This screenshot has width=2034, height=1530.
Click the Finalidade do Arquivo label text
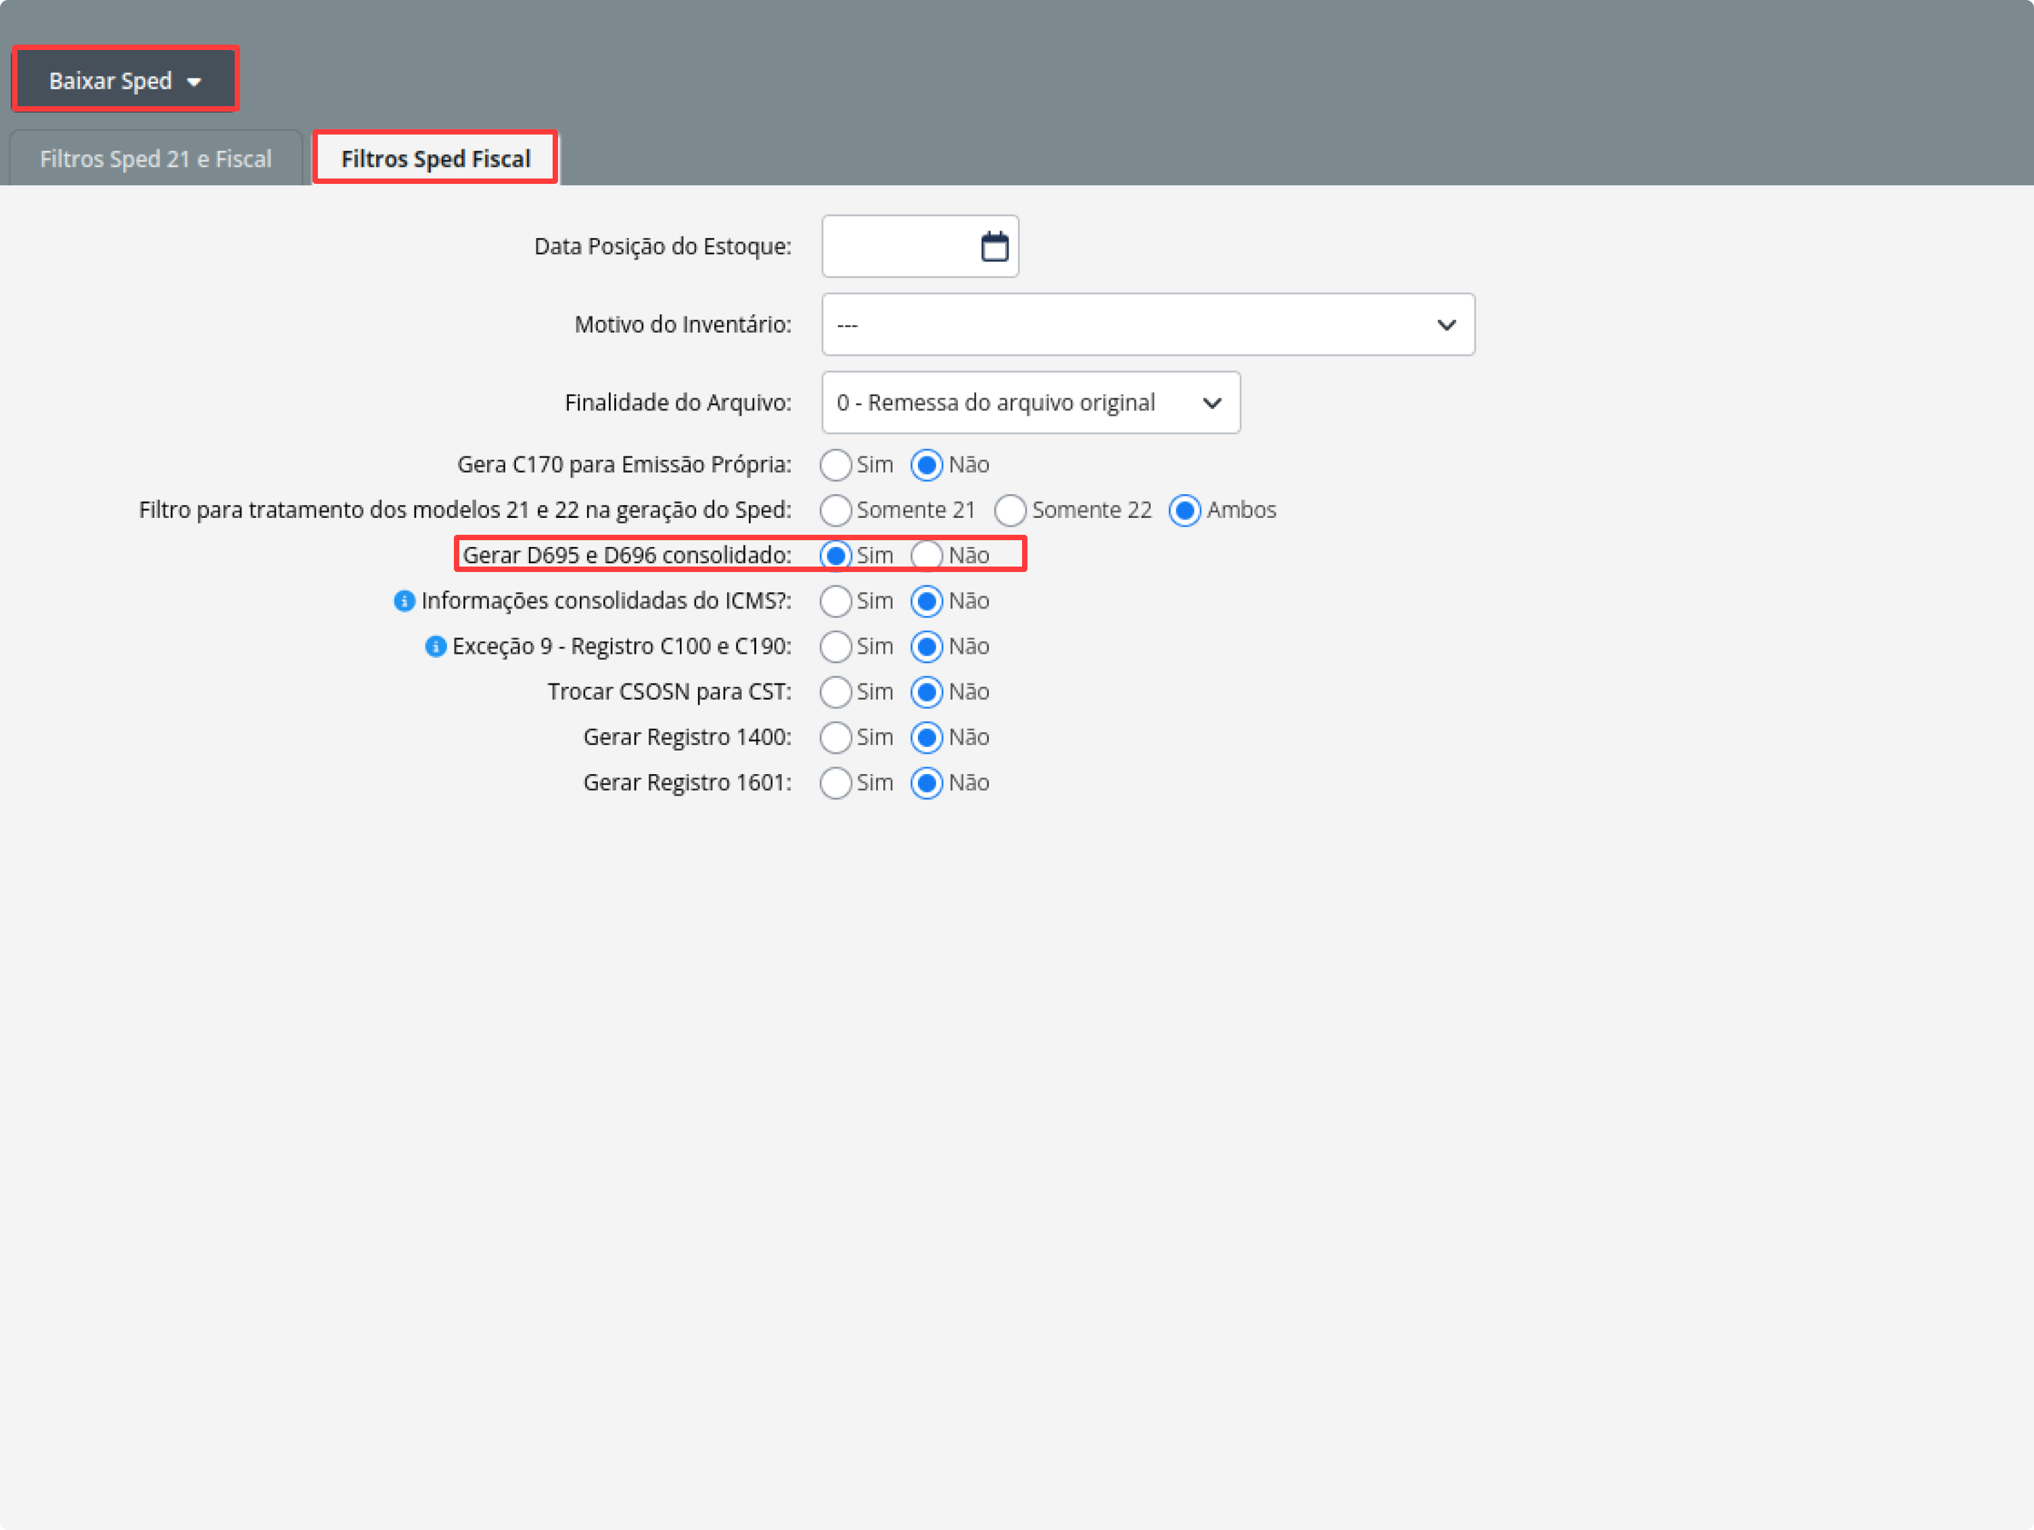coord(678,402)
